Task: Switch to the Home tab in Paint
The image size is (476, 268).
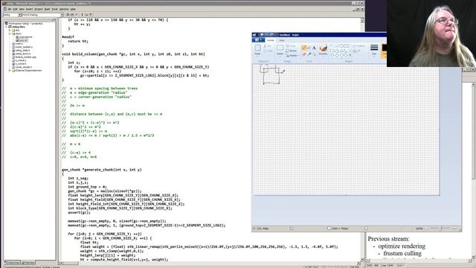Action: point(270,40)
